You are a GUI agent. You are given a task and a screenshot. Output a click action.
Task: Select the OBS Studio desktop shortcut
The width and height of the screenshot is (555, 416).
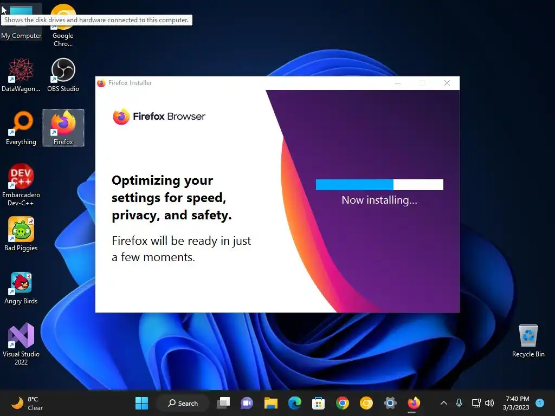pyautogui.click(x=63, y=75)
